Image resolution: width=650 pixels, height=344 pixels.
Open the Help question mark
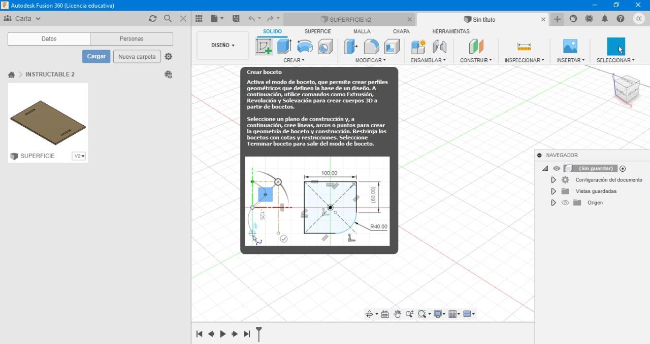click(621, 19)
